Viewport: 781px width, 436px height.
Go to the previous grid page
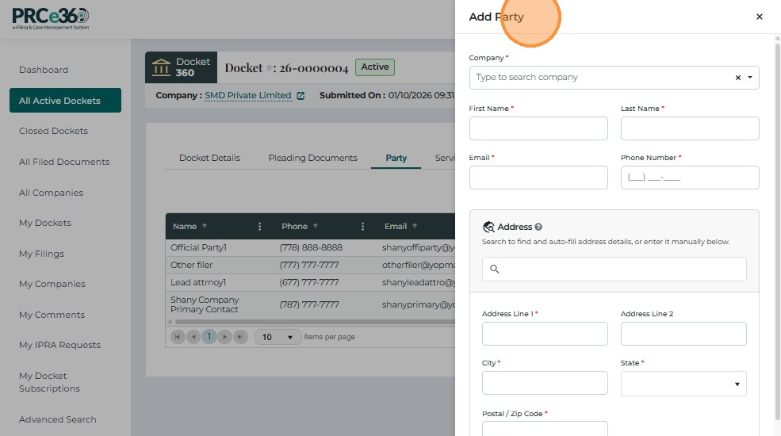(x=193, y=337)
